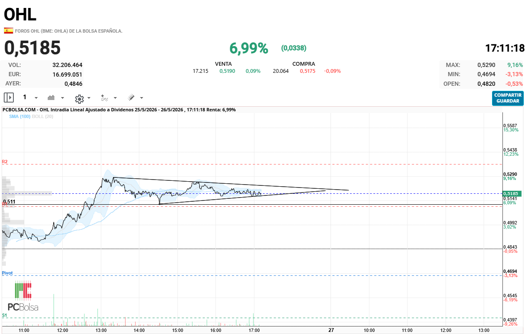528x334 pixels.
Task: Click the date 27 on time axis
Action: (x=331, y=330)
